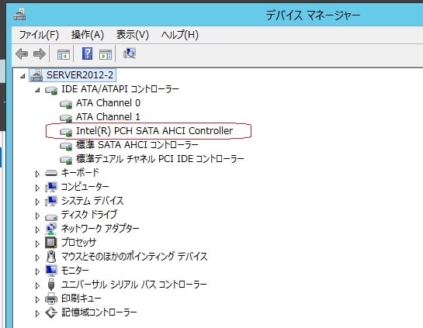The image size is (423, 328).
Task: Click the Forward arrow toolbar icon
Action: pyautogui.click(x=40, y=54)
